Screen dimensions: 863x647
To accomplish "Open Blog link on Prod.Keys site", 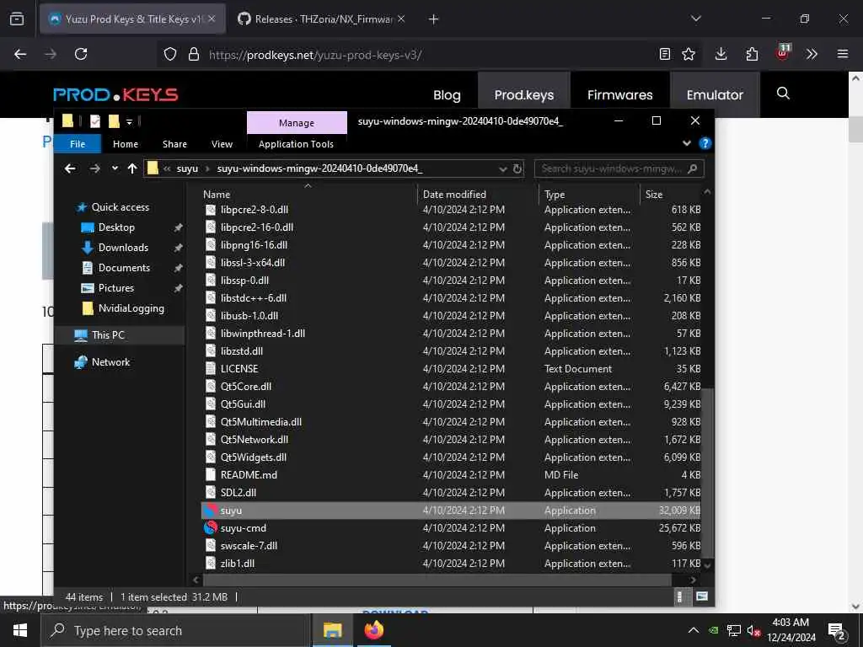I will [447, 95].
